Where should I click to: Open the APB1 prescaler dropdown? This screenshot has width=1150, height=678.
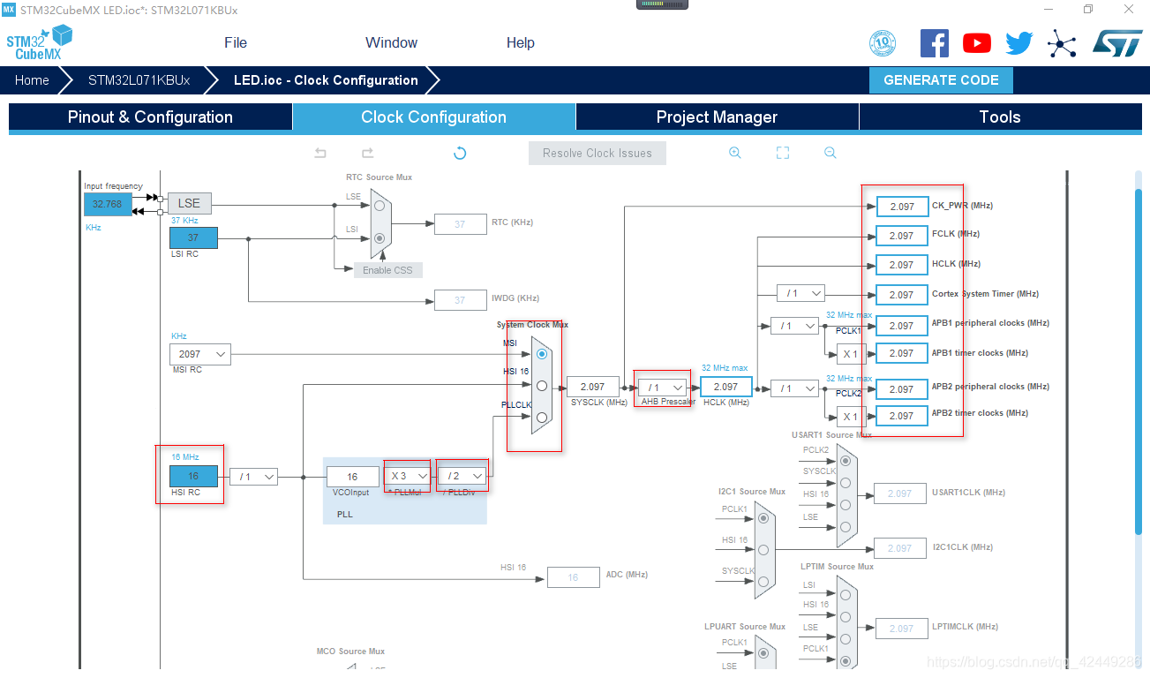(794, 326)
